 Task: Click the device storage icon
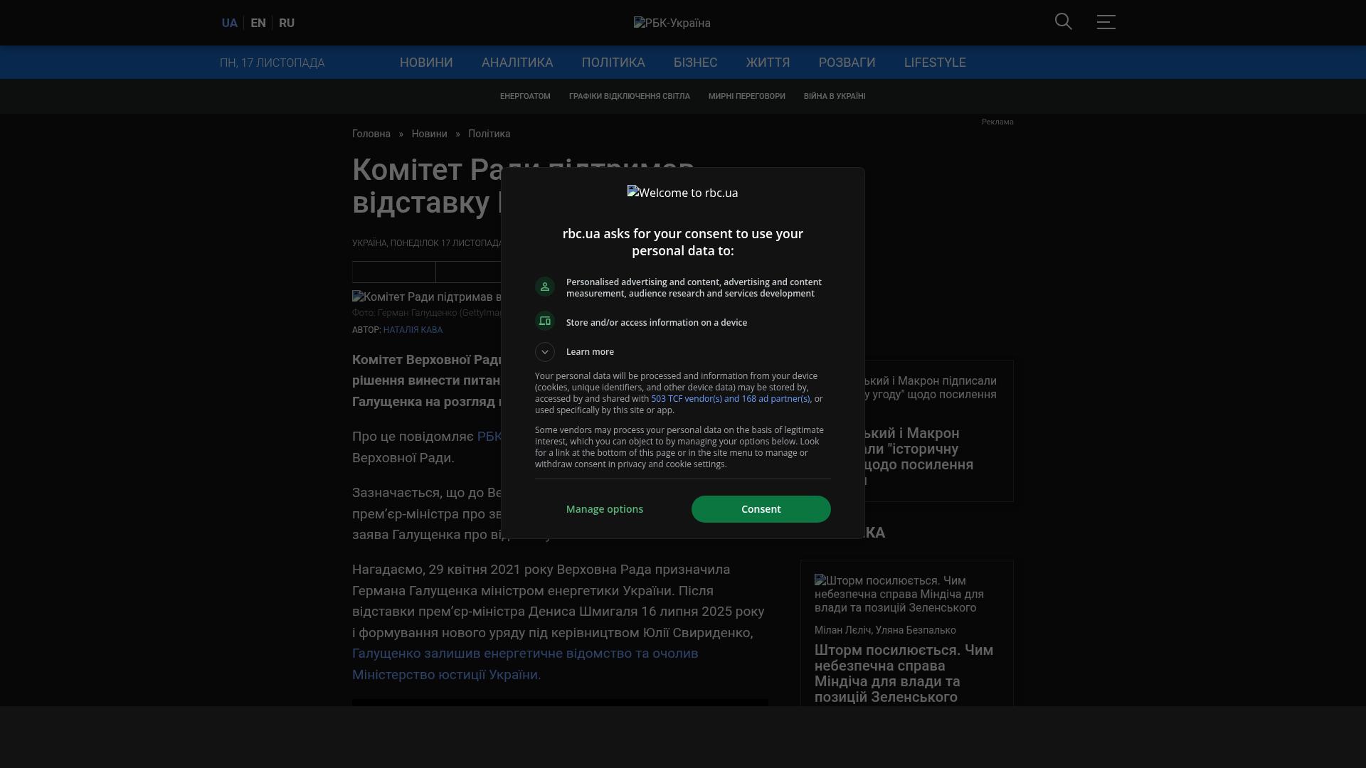545,321
